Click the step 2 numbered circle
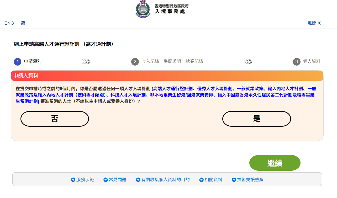 [135, 62]
